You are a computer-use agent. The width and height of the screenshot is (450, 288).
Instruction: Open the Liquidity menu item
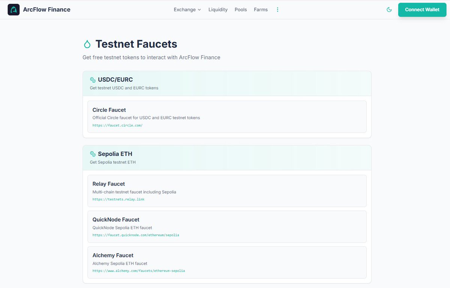pos(218,10)
